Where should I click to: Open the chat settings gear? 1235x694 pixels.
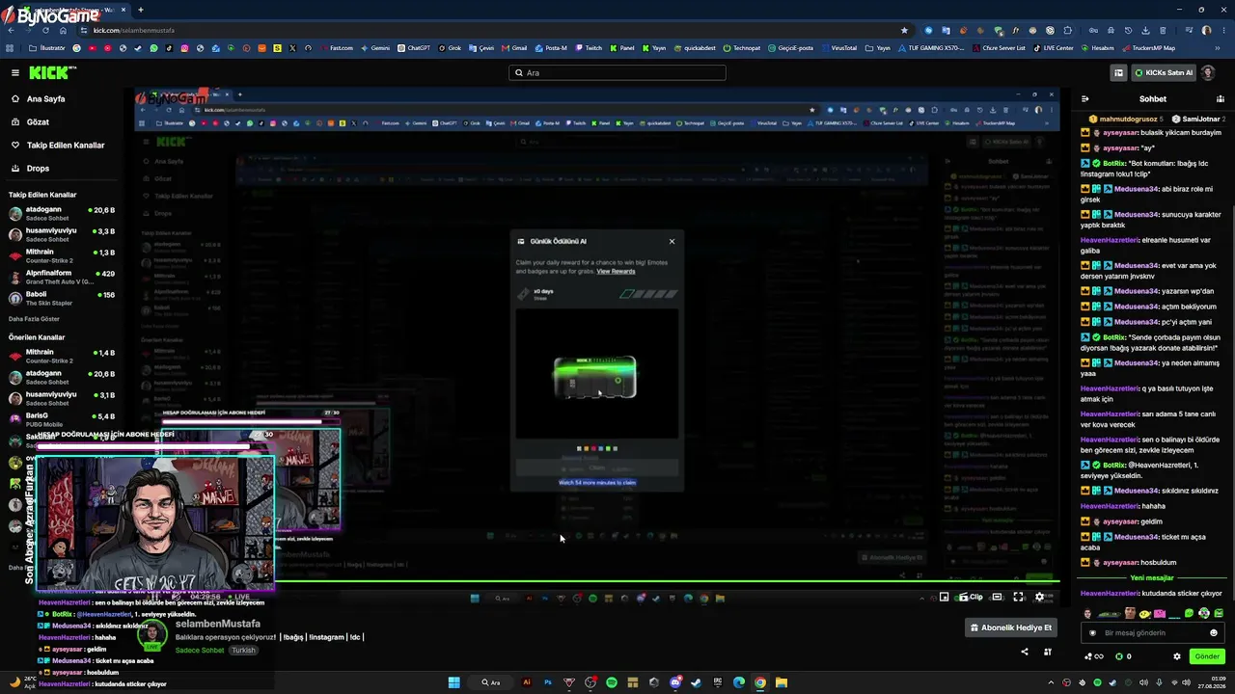tap(1177, 656)
